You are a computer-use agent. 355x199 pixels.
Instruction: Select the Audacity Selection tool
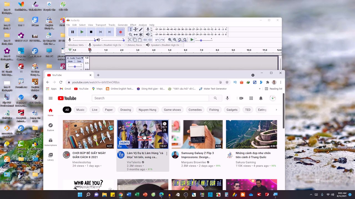130,29
